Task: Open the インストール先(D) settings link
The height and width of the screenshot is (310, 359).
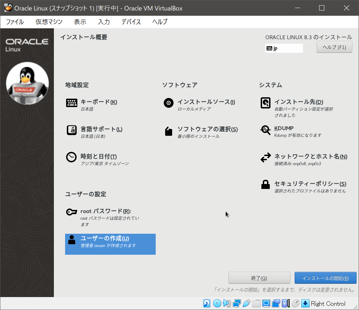Action: click(299, 102)
